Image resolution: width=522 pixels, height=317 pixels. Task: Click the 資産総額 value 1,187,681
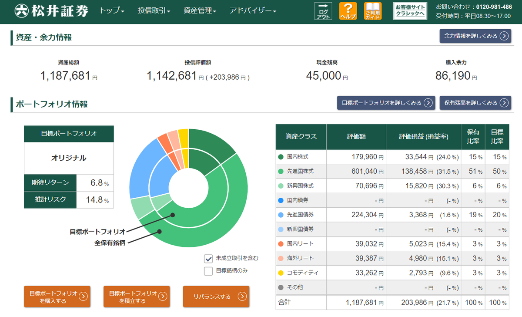[65, 76]
